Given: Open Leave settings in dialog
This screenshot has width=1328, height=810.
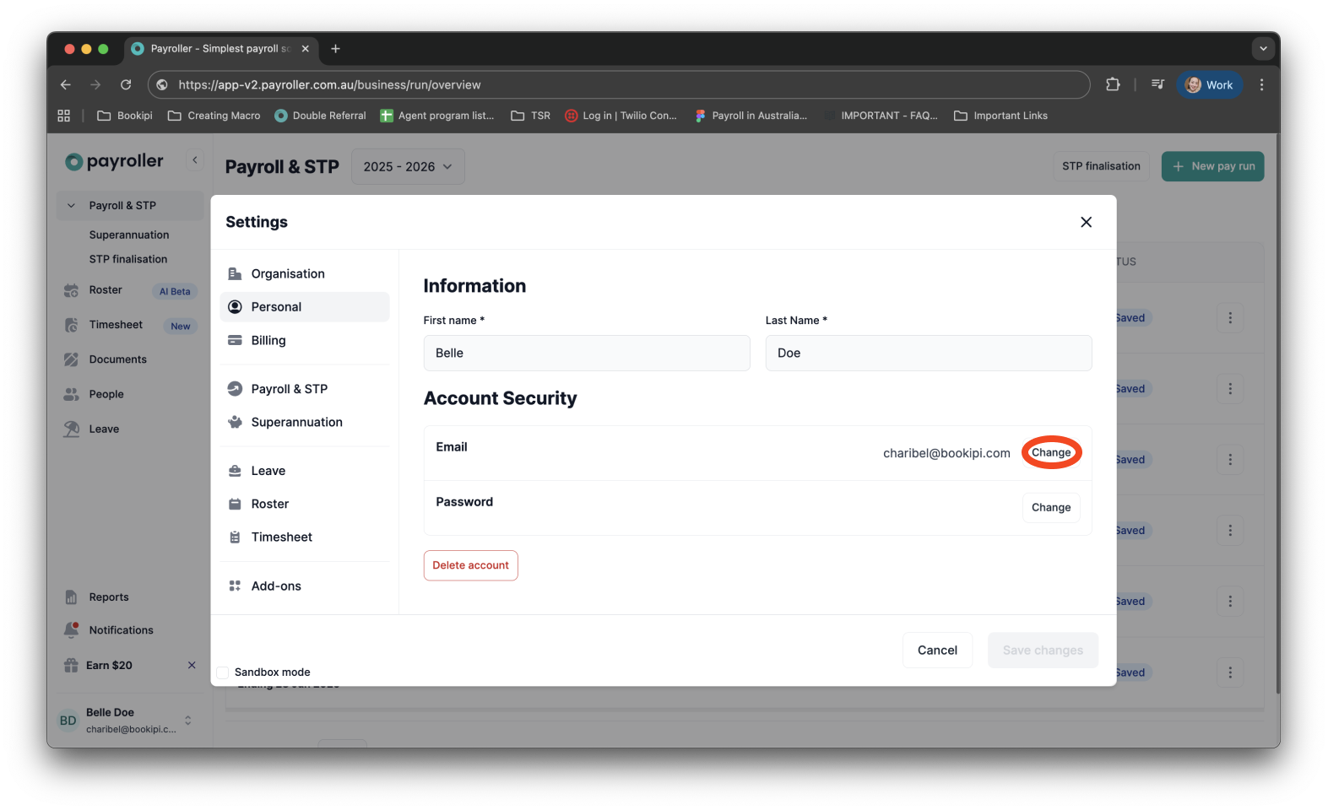Looking at the screenshot, I should (305, 471).
